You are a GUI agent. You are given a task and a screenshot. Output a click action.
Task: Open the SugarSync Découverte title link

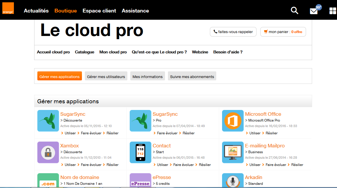73,114
